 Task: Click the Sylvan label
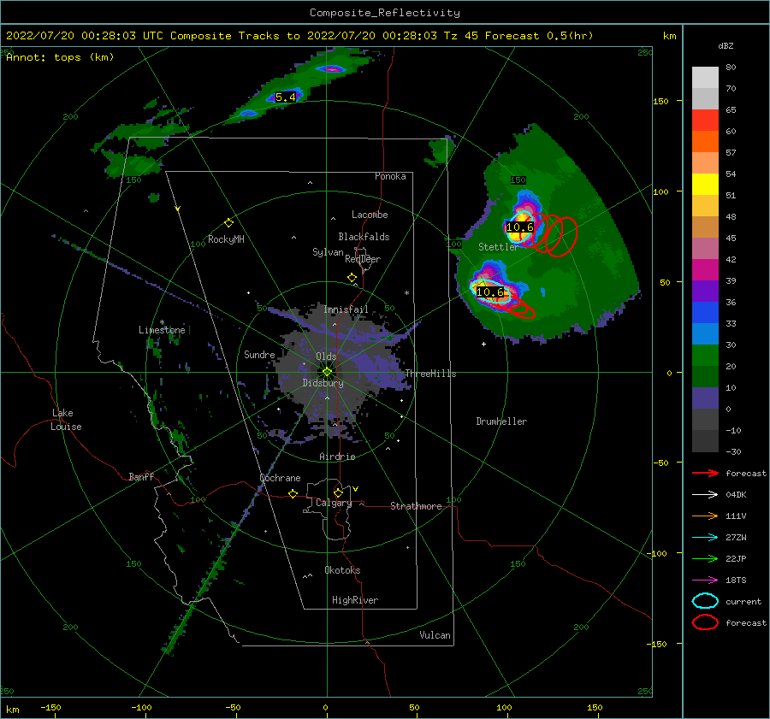pos(328,252)
